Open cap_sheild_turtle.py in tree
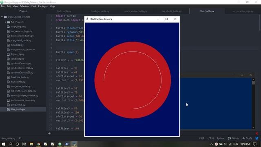Screen dimensions: 261x147 coord(21,40)
